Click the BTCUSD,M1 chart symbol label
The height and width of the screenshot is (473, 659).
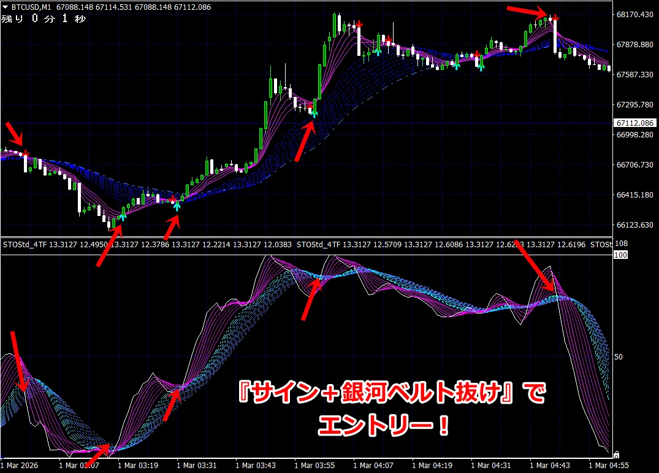coord(31,7)
